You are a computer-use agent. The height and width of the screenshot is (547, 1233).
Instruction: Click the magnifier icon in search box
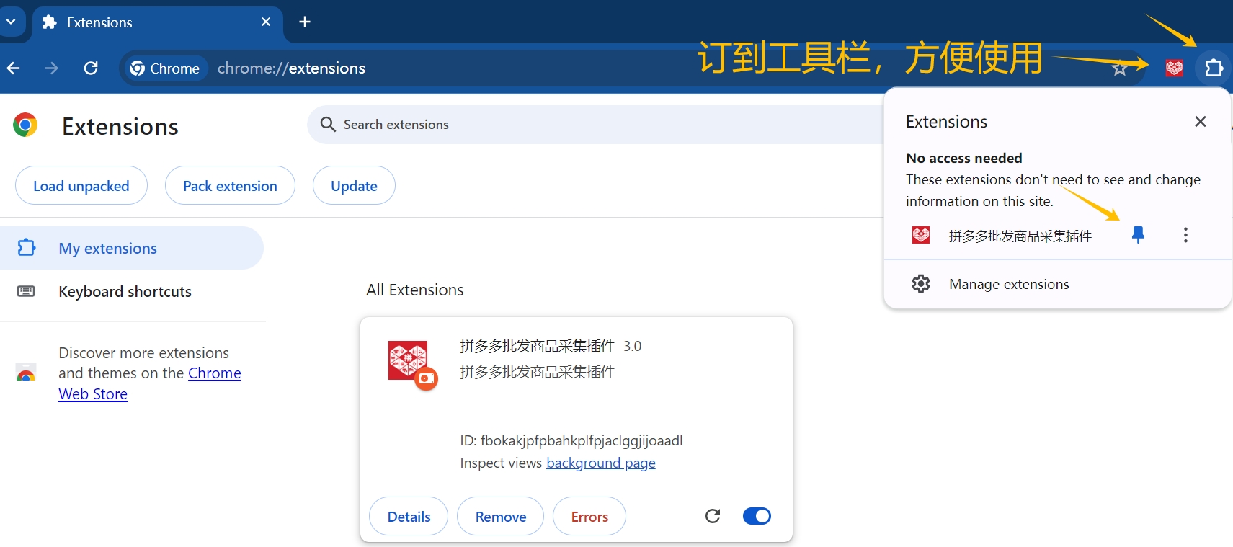[x=328, y=124]
